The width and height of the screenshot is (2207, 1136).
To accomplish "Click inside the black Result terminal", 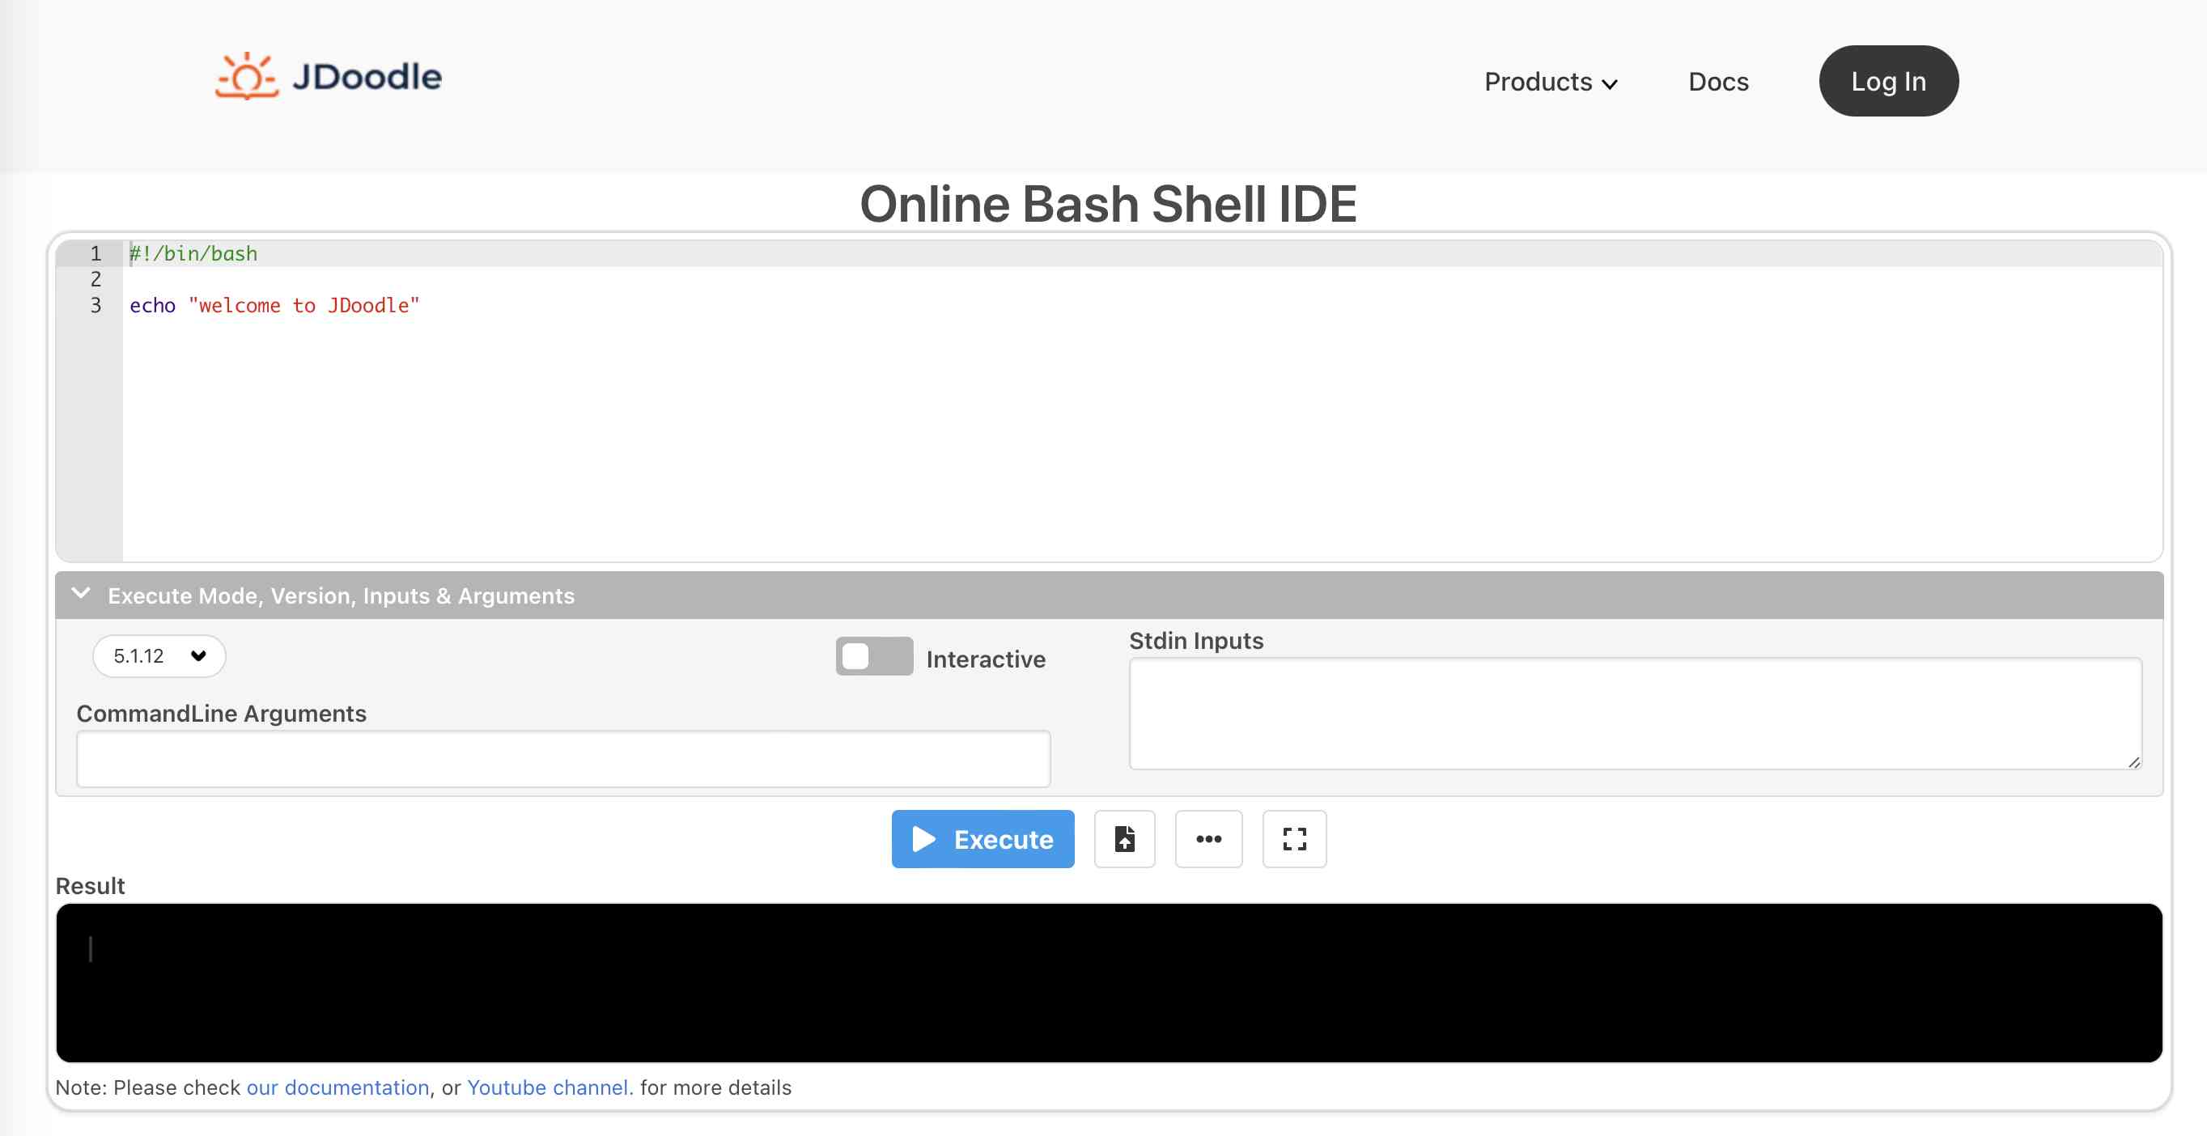I will (1109, 982).
